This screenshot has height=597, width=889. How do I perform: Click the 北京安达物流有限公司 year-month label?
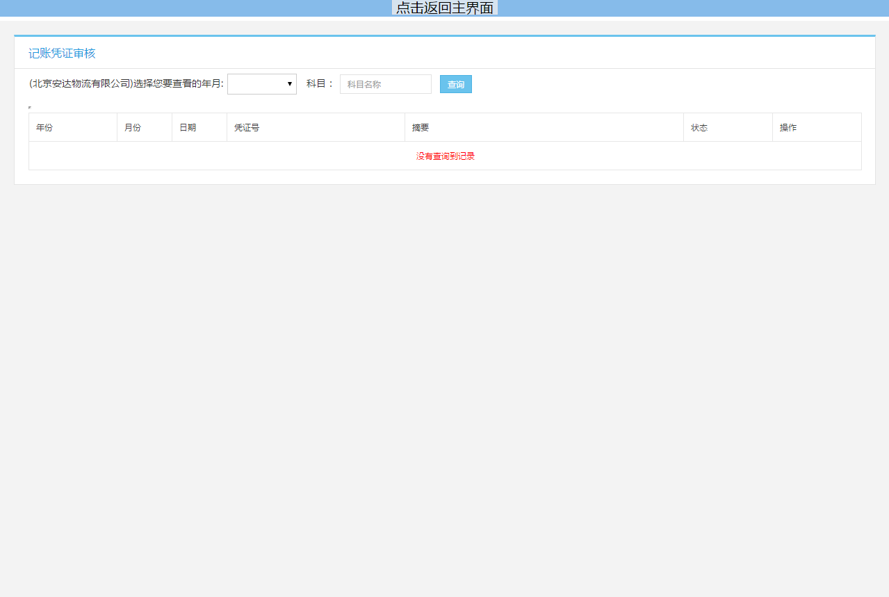click(x=126, y=84)
